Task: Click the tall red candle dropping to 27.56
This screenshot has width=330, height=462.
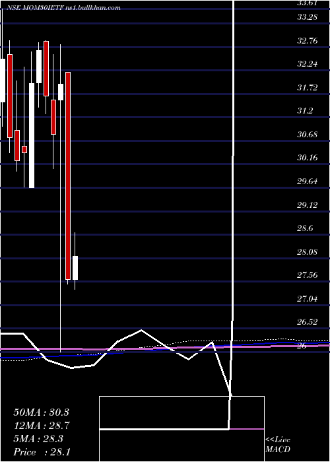Action: pos(68,176)
